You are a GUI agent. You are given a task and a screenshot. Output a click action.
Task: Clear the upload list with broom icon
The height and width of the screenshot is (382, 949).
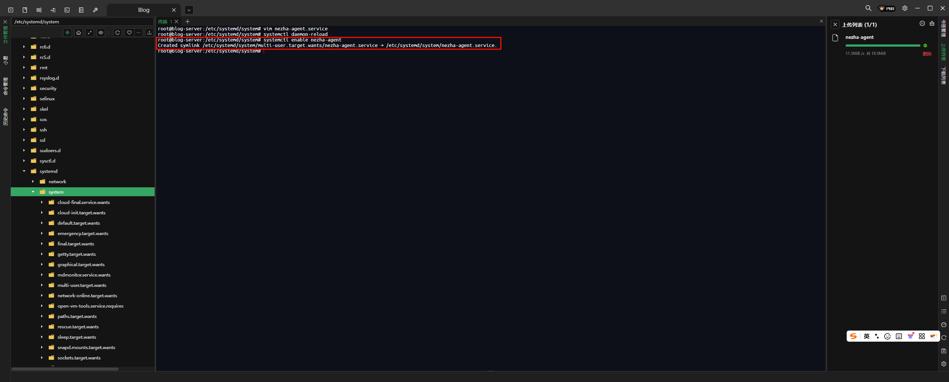(932, 24)
